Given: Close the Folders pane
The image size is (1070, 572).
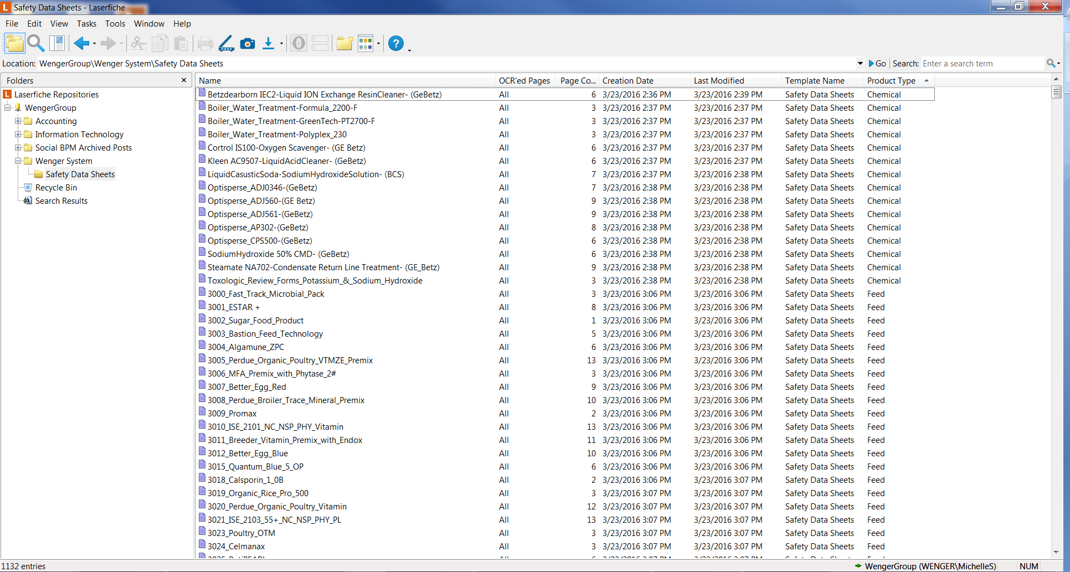Looking at the screenshot, I should 184,80.
